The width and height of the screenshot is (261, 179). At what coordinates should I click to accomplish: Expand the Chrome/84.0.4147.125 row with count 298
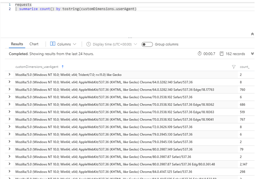point(10,171)
